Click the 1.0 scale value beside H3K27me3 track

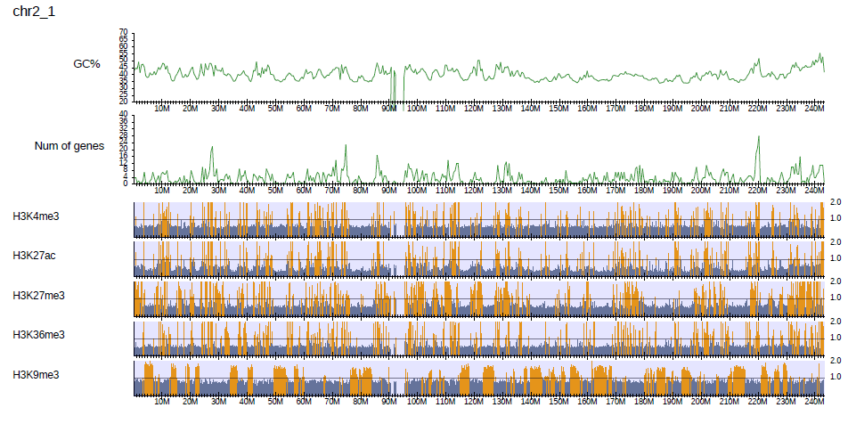[x=835, y=298]
